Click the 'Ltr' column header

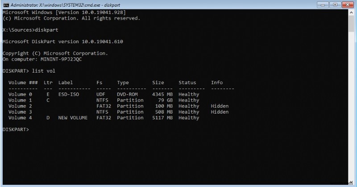point(48,82)
